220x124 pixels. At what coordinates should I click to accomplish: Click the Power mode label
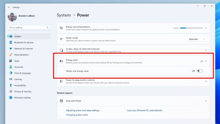click(72, 38)
